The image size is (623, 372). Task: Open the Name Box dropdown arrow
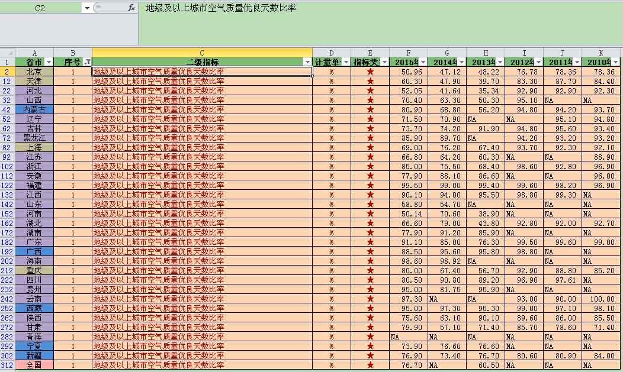point(87,8)
